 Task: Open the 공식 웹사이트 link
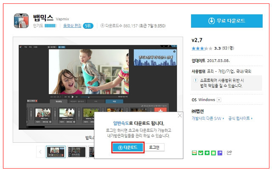[240, 119]
